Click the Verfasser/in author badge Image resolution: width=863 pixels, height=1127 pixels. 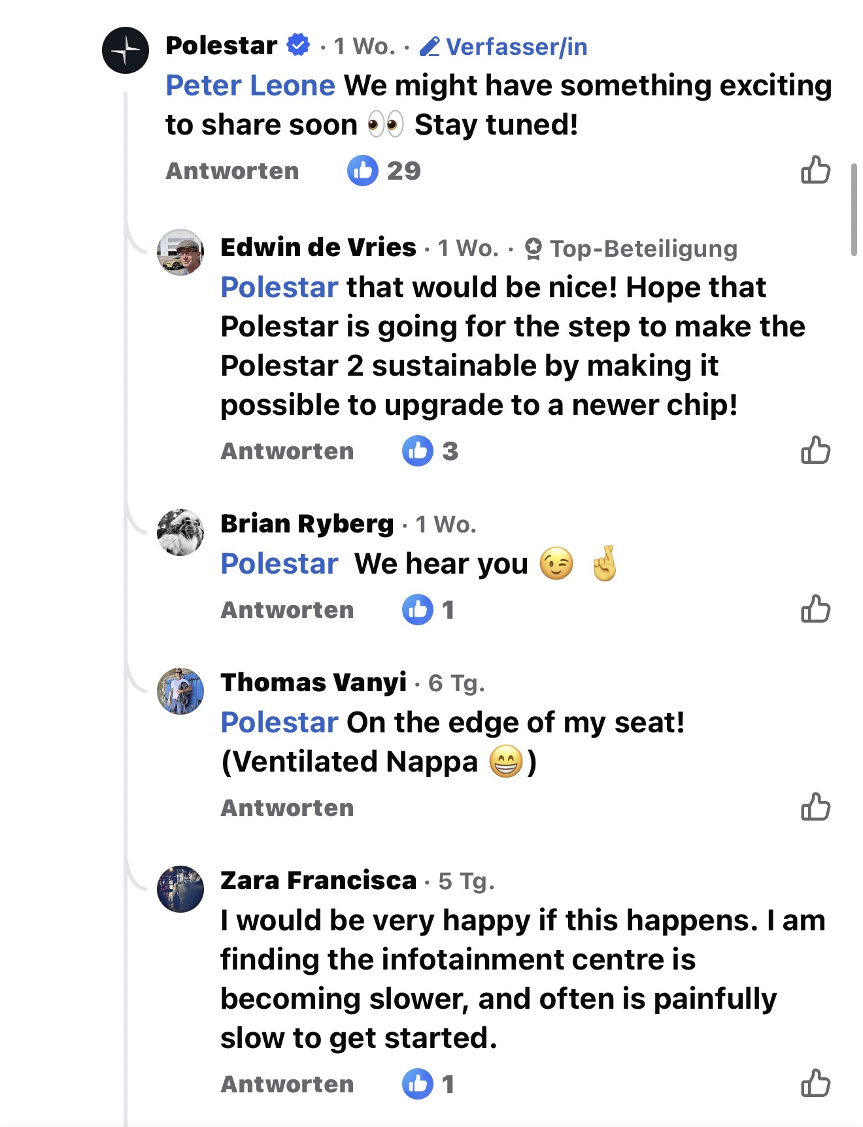point(503,46)
